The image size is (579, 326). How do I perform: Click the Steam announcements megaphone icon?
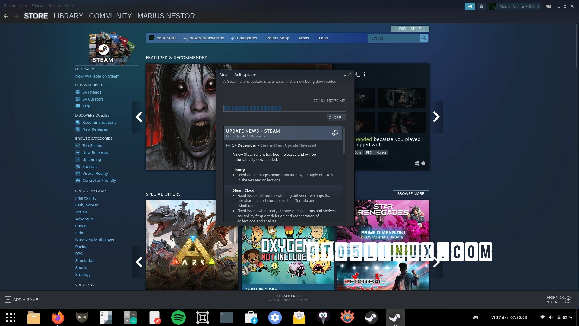tap(470, 6)
